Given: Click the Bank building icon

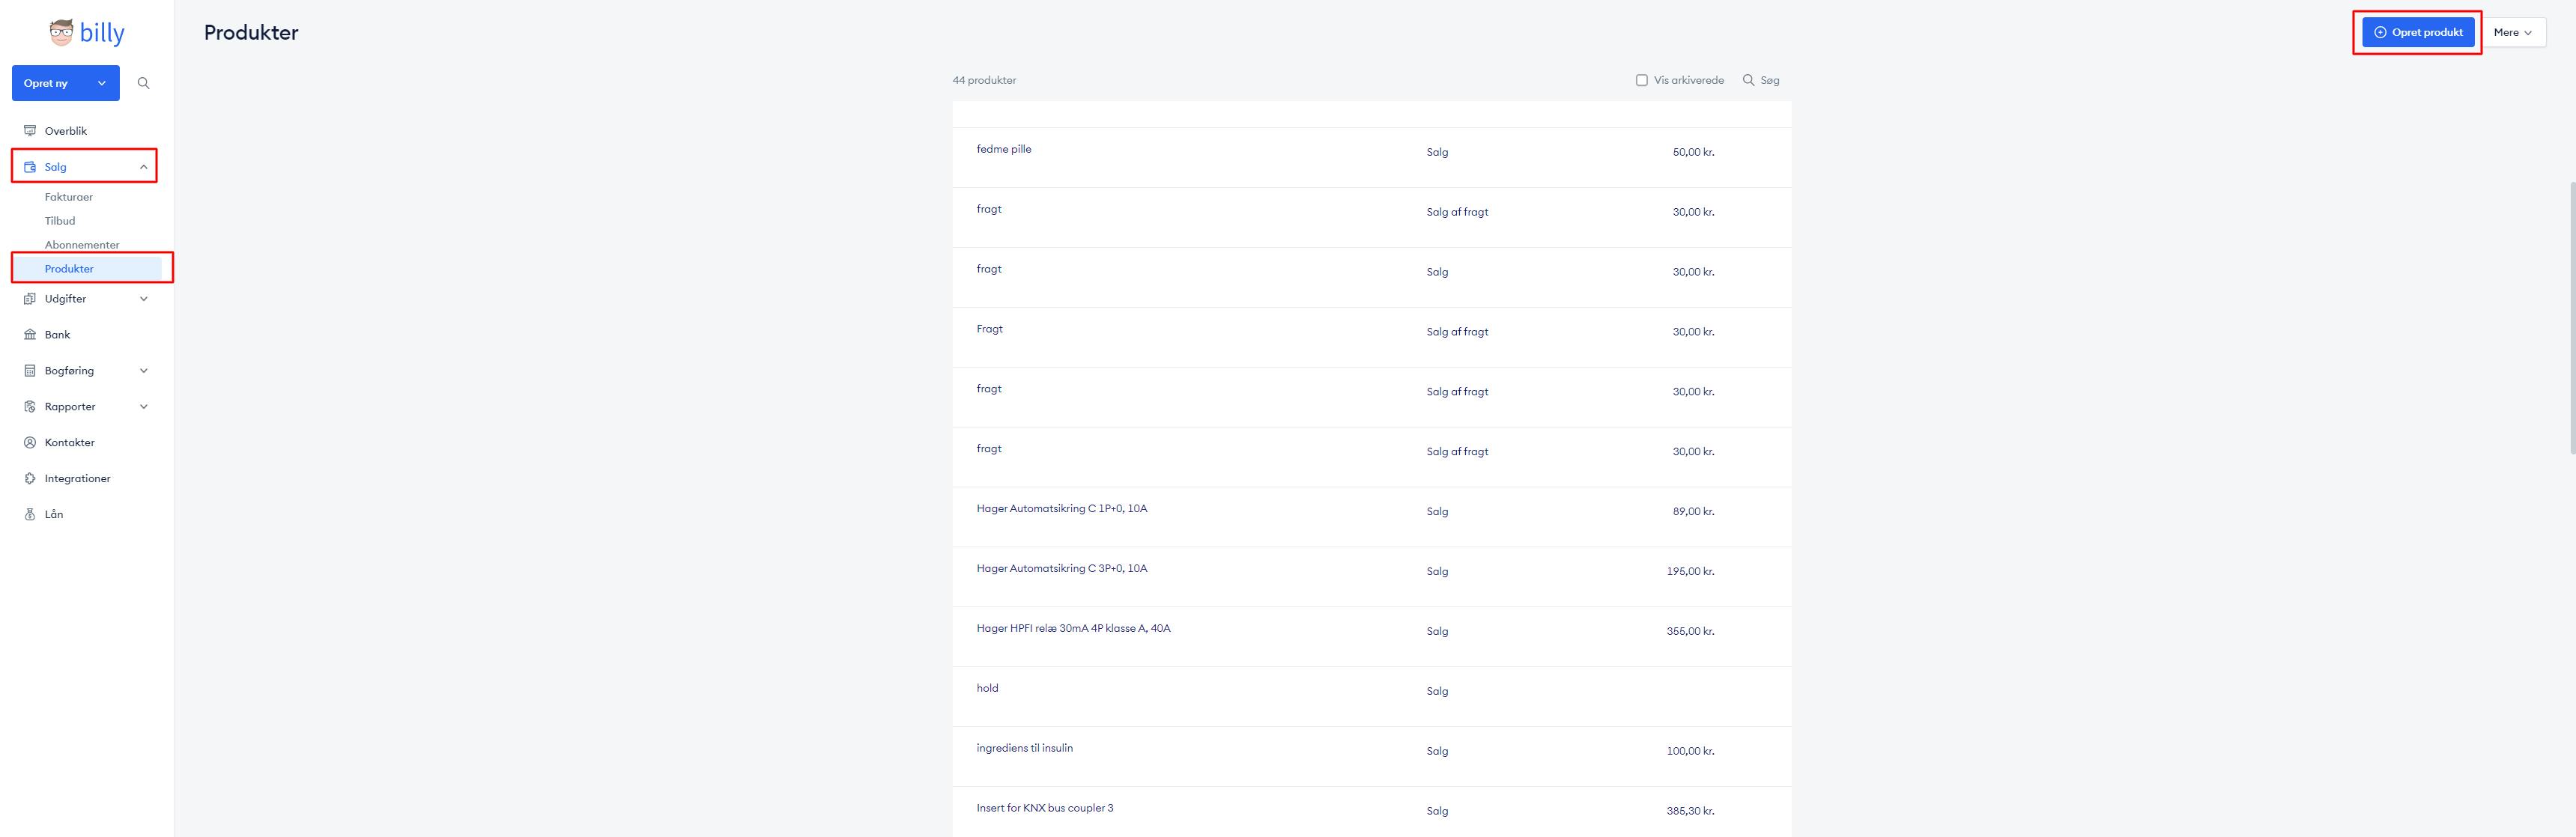Looking at the screenshot, I should pyautogui.click(x=30, y=335).
